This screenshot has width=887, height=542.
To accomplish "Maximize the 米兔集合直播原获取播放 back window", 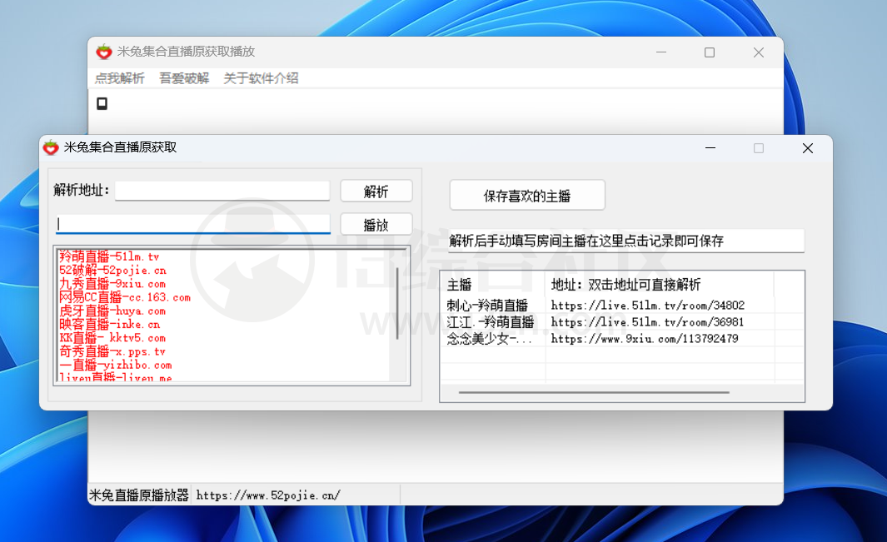I will [710, 52].
